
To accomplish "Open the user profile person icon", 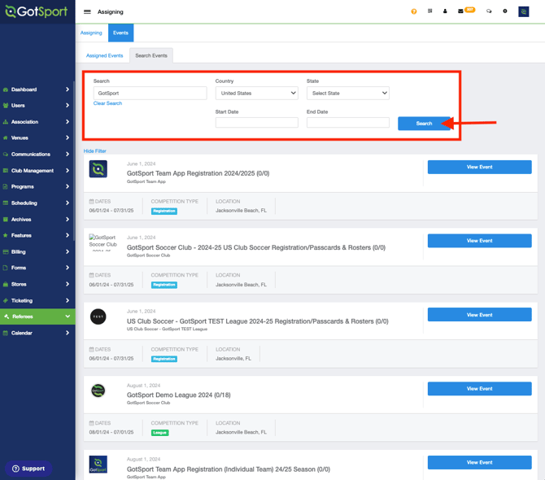I will tap(445, 11).
